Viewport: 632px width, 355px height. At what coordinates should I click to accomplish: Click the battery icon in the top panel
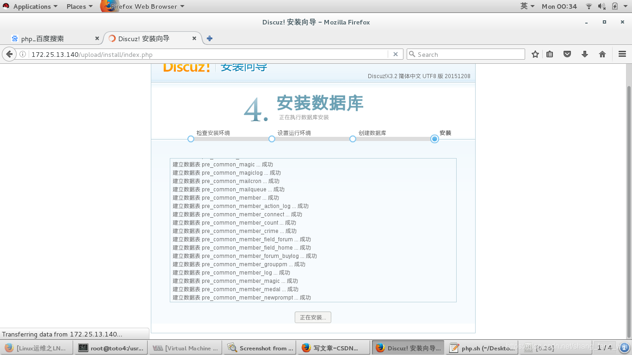(x=615, y=6)
